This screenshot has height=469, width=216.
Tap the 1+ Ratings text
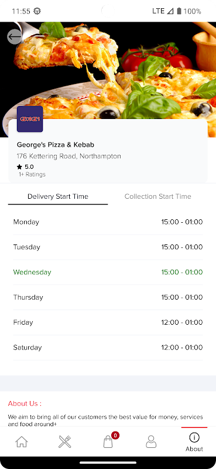32,174
